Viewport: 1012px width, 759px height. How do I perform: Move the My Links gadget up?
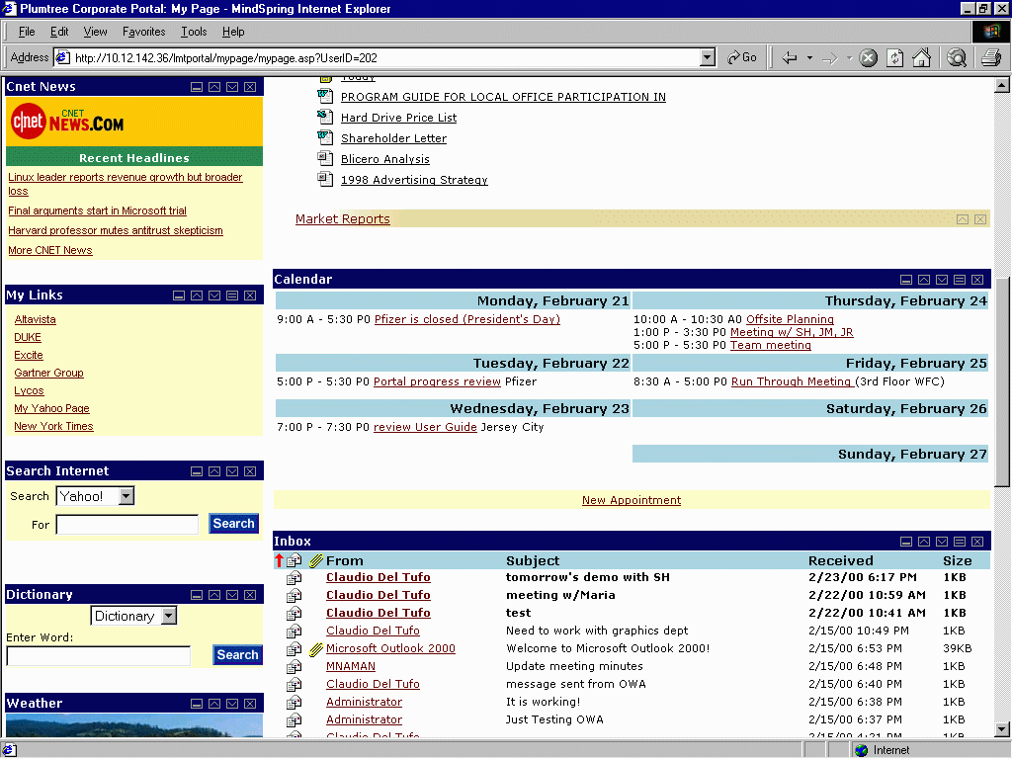(197, 295)
